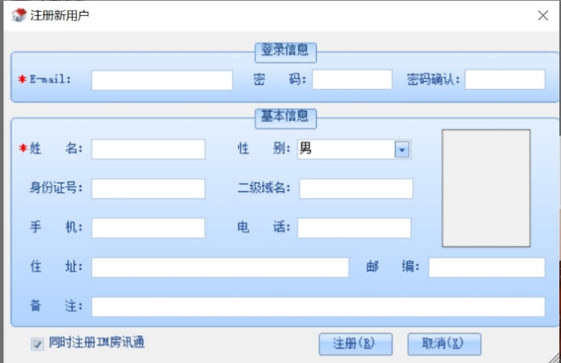Select the 手机 mobile phone field
The height and width of the screenshot is (363, 561).
tap(148, 228)
